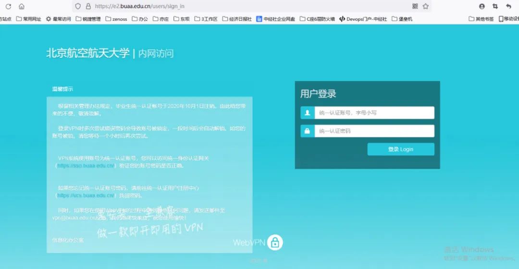Open the 中经社企业网盘 bookmark
This screenshot has height=269, width=519.
tap(276, 19)
